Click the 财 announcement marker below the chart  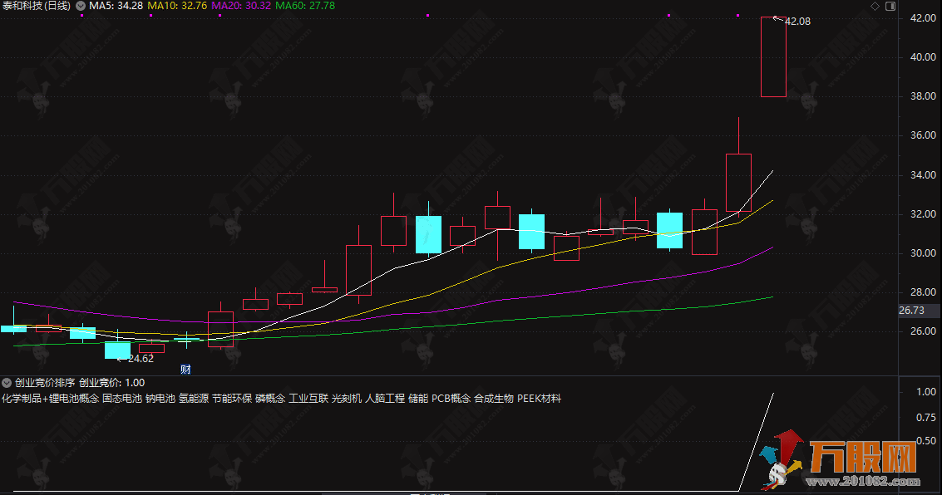coord(185,369)
